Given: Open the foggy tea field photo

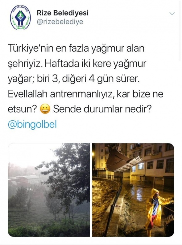Looking at the screenshot, I should [49, 190].
